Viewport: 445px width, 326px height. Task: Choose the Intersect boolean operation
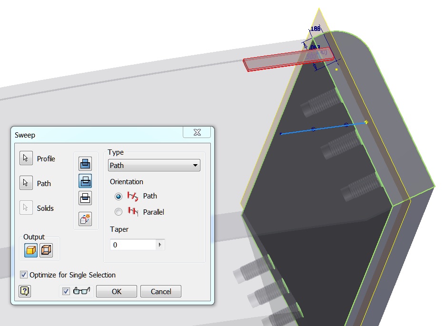pyautogui.click(x=85, y=198)
